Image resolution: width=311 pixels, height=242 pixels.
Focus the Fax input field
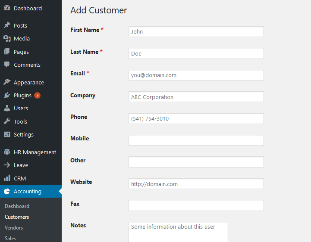196,205
